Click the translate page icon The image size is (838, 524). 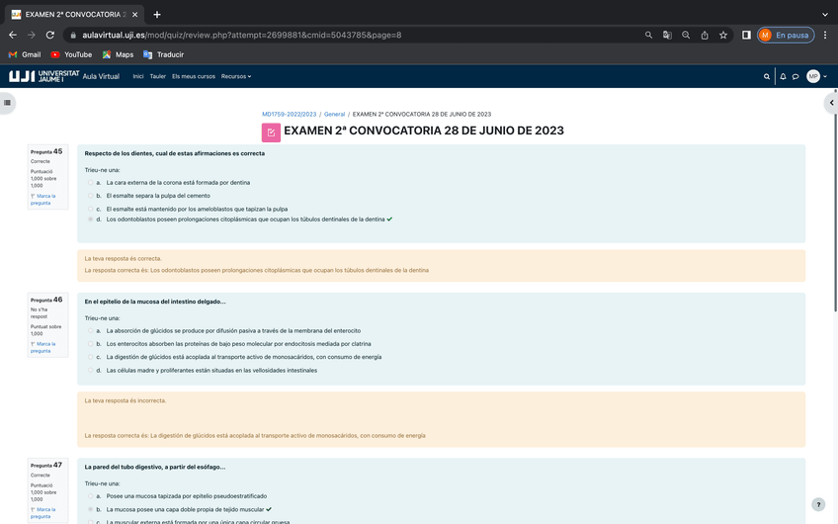(x=667, y=35)
